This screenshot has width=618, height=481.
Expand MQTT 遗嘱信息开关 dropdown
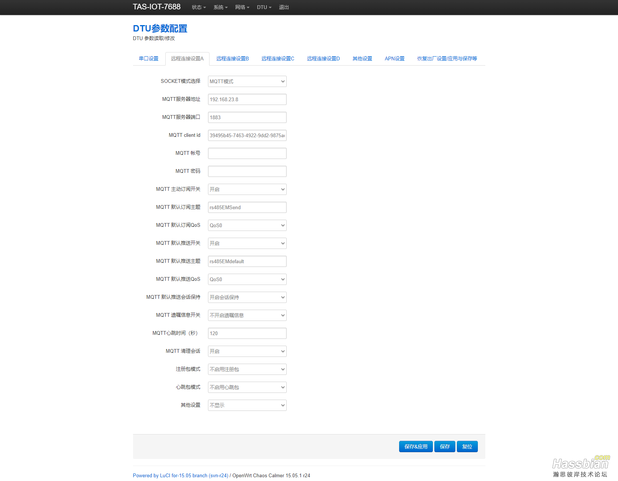247,315
